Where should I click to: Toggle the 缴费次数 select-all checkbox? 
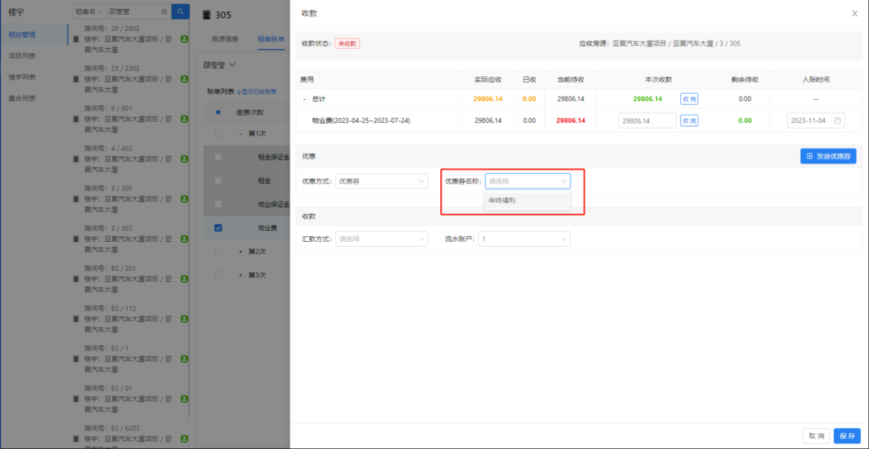[x=218, y=112]
